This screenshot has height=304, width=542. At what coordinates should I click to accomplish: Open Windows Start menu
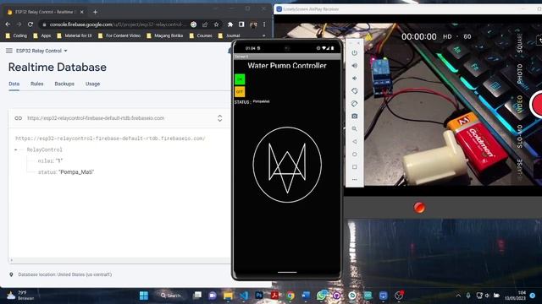click(144, 296)
